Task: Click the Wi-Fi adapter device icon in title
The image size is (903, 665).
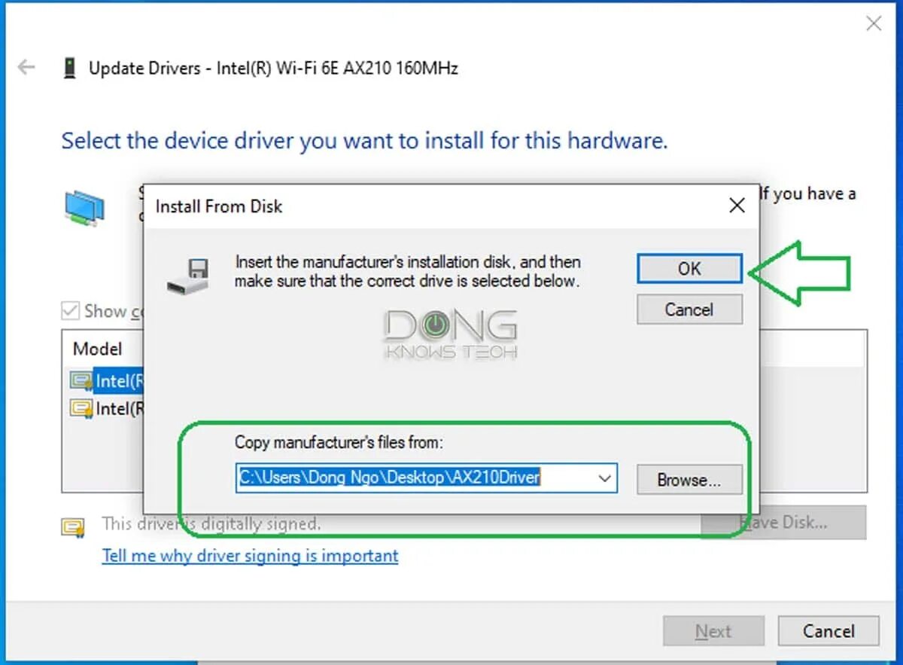Action: point(70,69)
